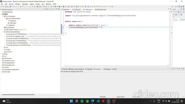
Task: Click Visual Studio Code in taskbar
Action: [x=98, y=101]
